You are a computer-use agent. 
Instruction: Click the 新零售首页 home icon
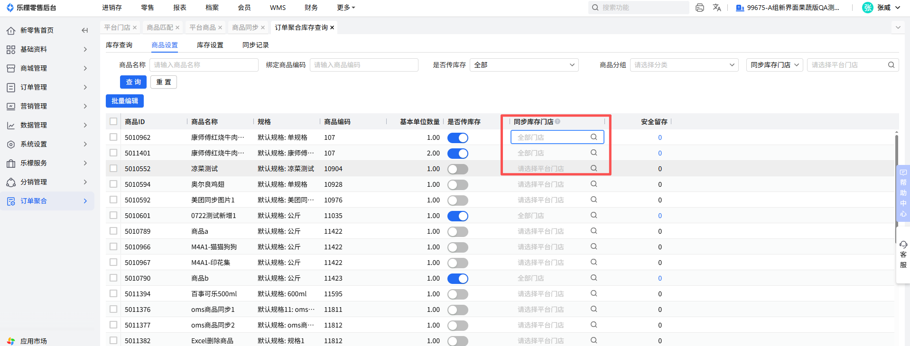coord(11,30)
